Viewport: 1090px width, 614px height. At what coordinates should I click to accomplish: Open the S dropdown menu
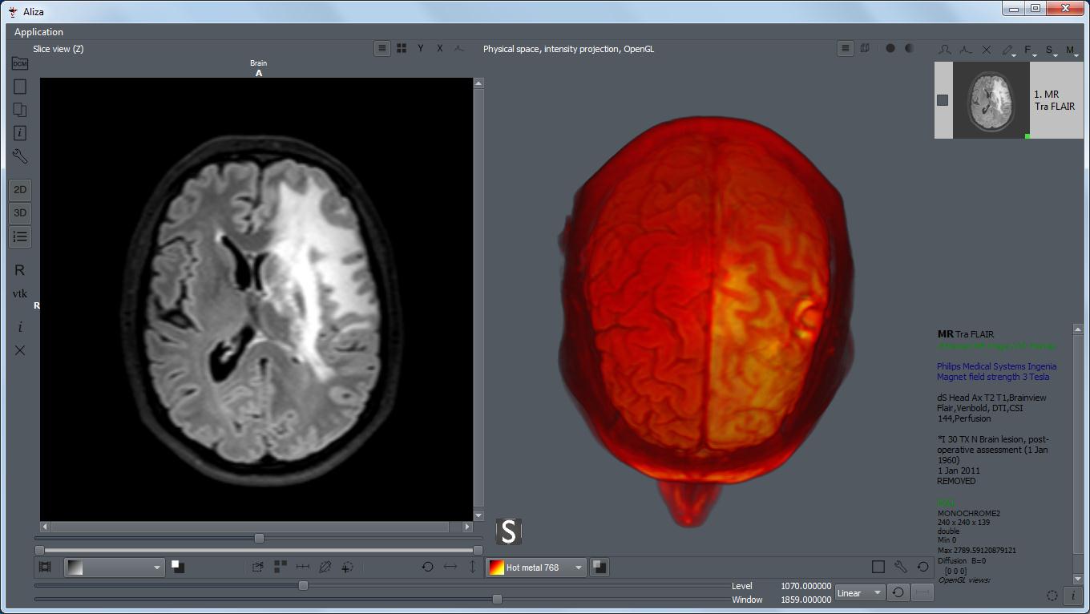(x=1051, y=50)
